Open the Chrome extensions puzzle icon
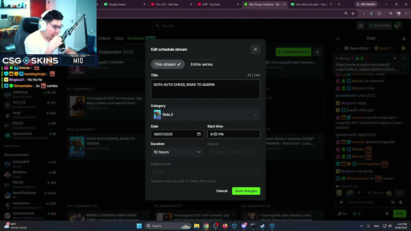This screenshot has width=411, height=231. coord(379,13)
